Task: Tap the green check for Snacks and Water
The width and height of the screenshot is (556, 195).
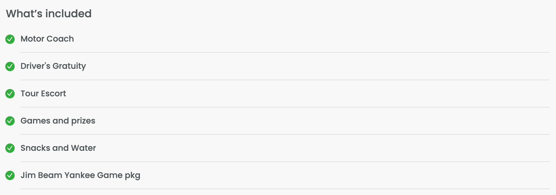Action: click(10, 148)
